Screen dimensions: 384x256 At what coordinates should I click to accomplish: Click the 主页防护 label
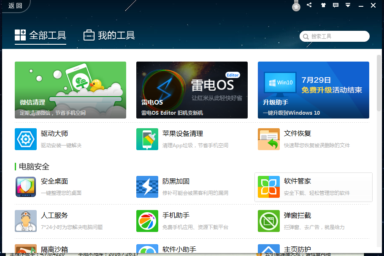(x=297, y=249)
